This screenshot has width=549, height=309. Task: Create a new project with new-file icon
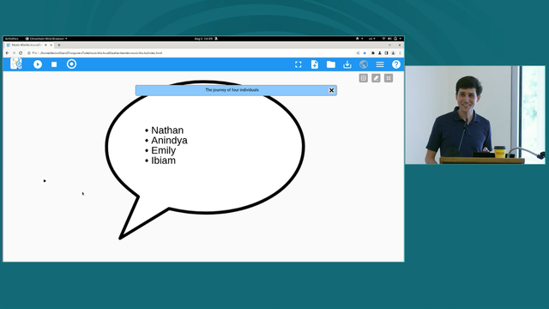(315, 64)
